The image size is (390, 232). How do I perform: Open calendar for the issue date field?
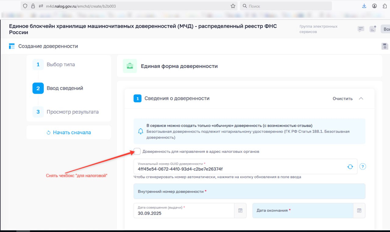click(x=240, y=211)
